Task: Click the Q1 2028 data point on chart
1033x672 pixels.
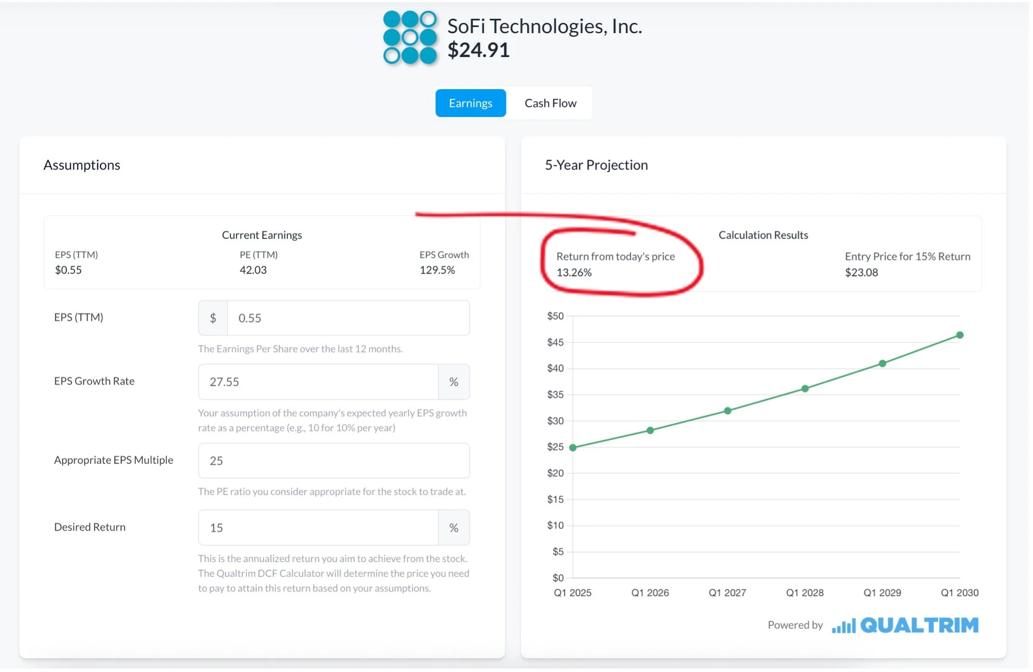Action: pos(805,389)
